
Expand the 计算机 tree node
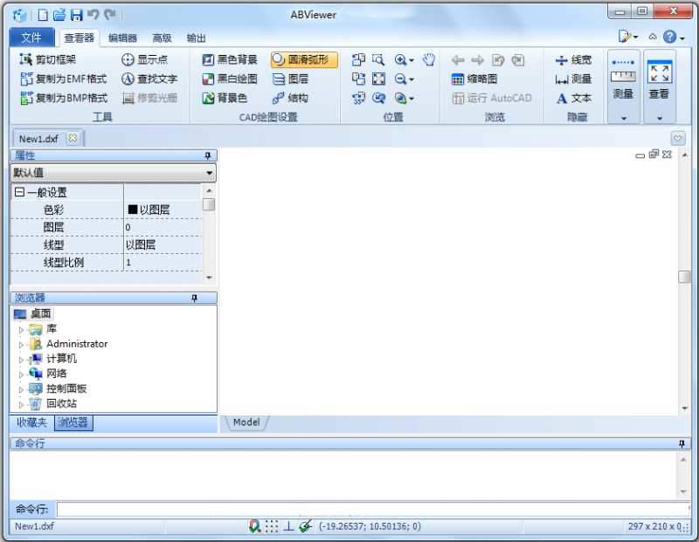[19, 357]
